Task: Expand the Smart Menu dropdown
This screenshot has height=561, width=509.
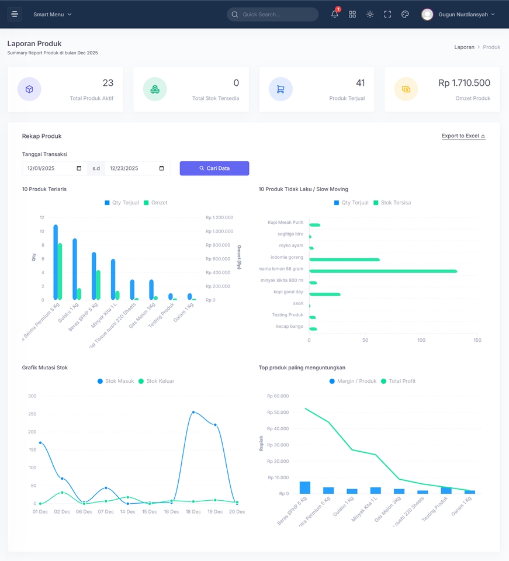Action: pos(52,14)
